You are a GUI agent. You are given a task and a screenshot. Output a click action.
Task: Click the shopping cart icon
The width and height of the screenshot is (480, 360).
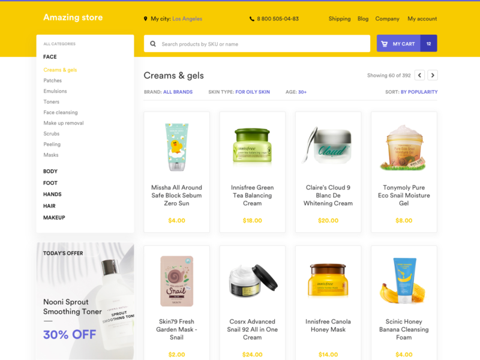point(384,44)
